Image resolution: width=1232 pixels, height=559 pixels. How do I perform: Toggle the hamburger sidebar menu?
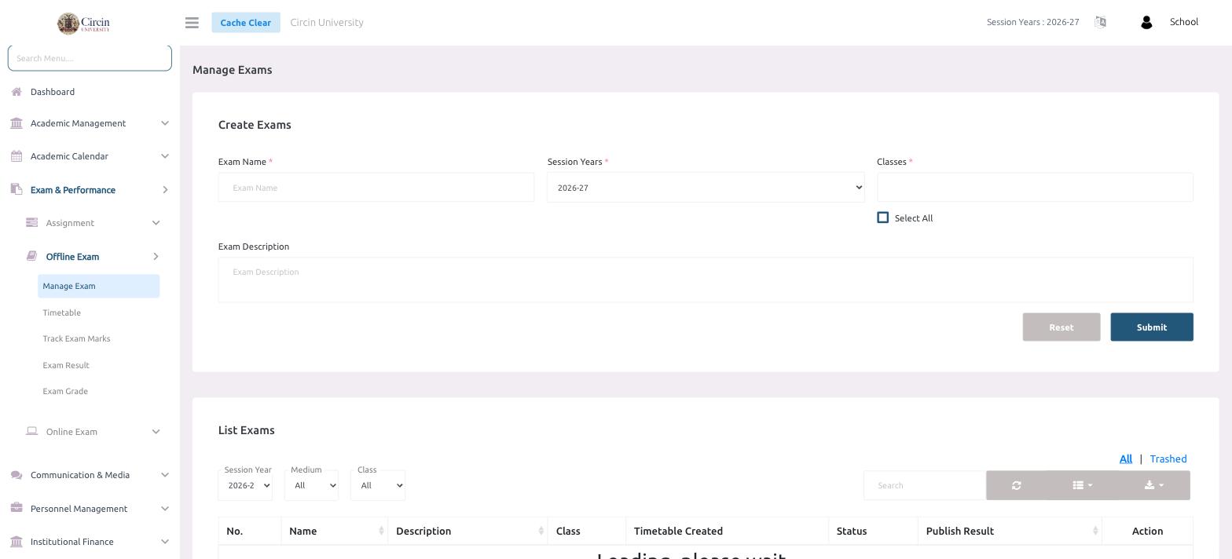tap(192, 23)
